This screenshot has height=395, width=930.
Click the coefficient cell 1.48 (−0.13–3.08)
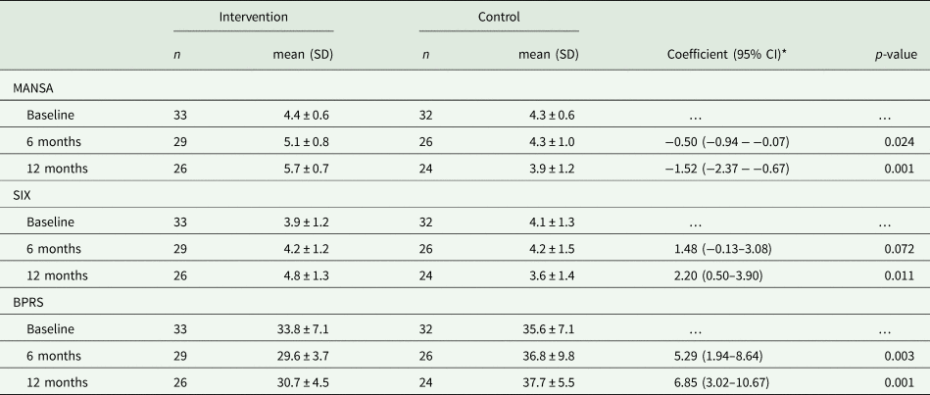[x=727, y=248]
